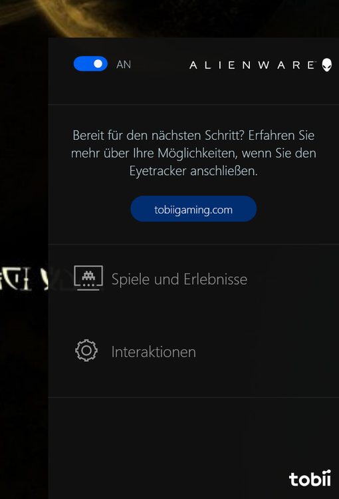This screenshot has height=499, width=339.
Task: Click the blue track of the AN toggle
Action: [x=82, y=64]
